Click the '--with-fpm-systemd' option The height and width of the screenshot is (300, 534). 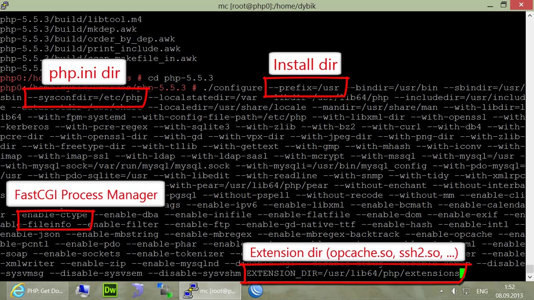(77, 117)
